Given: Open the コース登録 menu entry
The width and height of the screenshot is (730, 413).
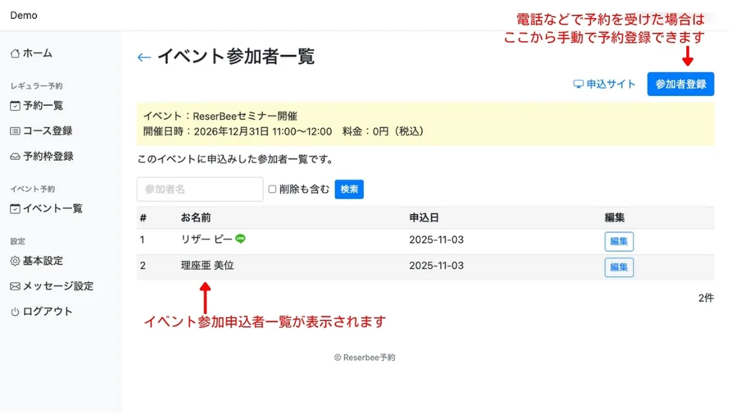Looking at the screenshot, I should pyautogui.click(x=48, y=131).
